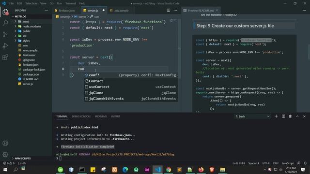Open Windows search from taskbar
Image resolution: width=310 pixels, height=174 pixels.
(15, 170)
